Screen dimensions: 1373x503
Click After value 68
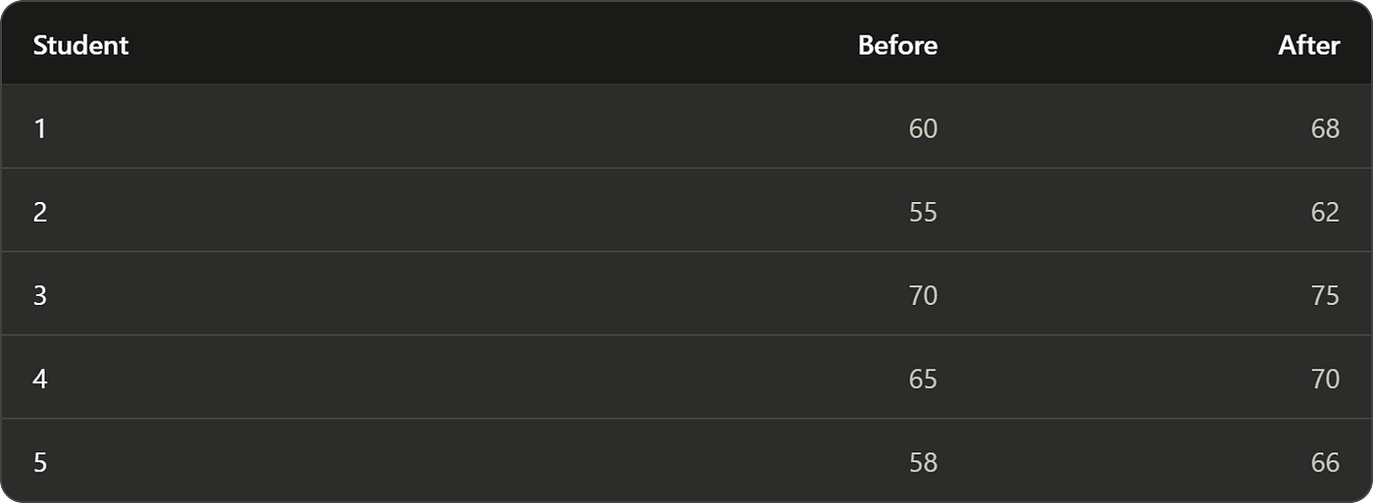(1325, 128)
